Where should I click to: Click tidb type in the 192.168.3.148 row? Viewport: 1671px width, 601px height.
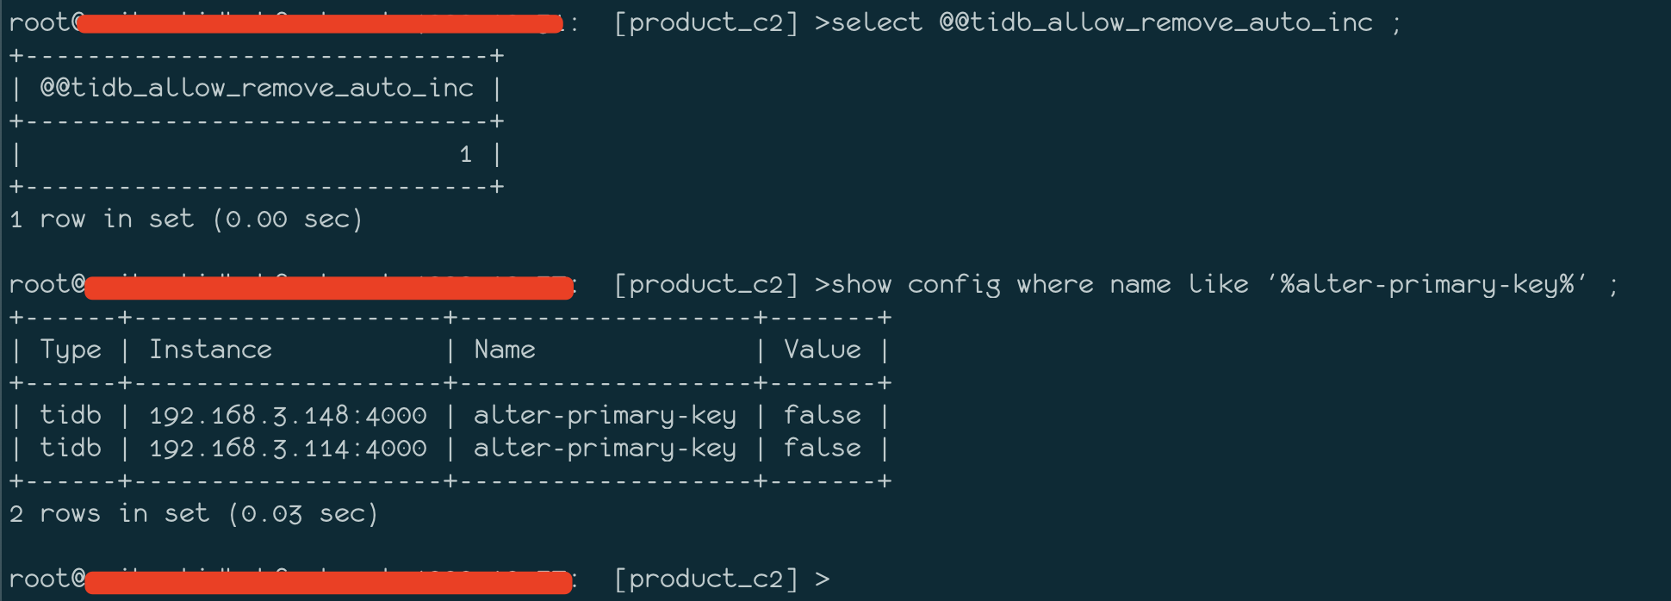pyautogui.click(x=71, y=416)
